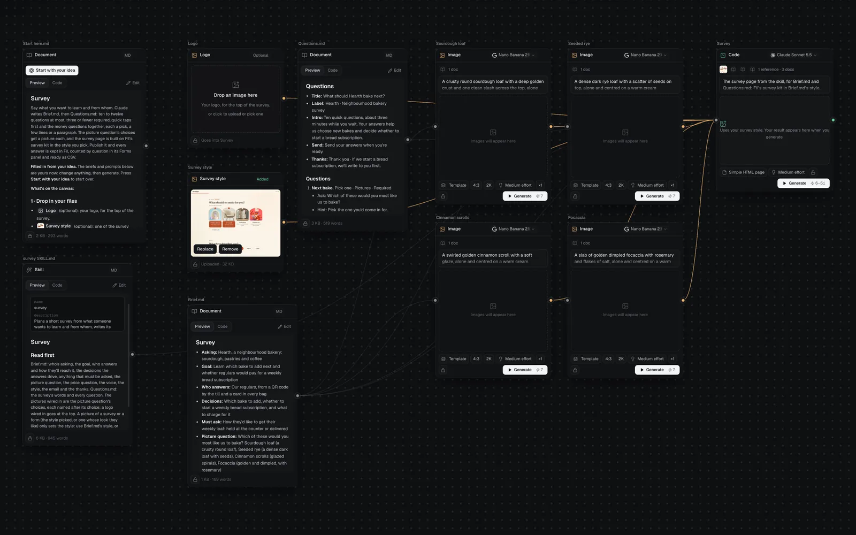The width and height of the screenshot is (856, 535).
Task: Click Edit in Questions.md document
Action: (394, 70)
